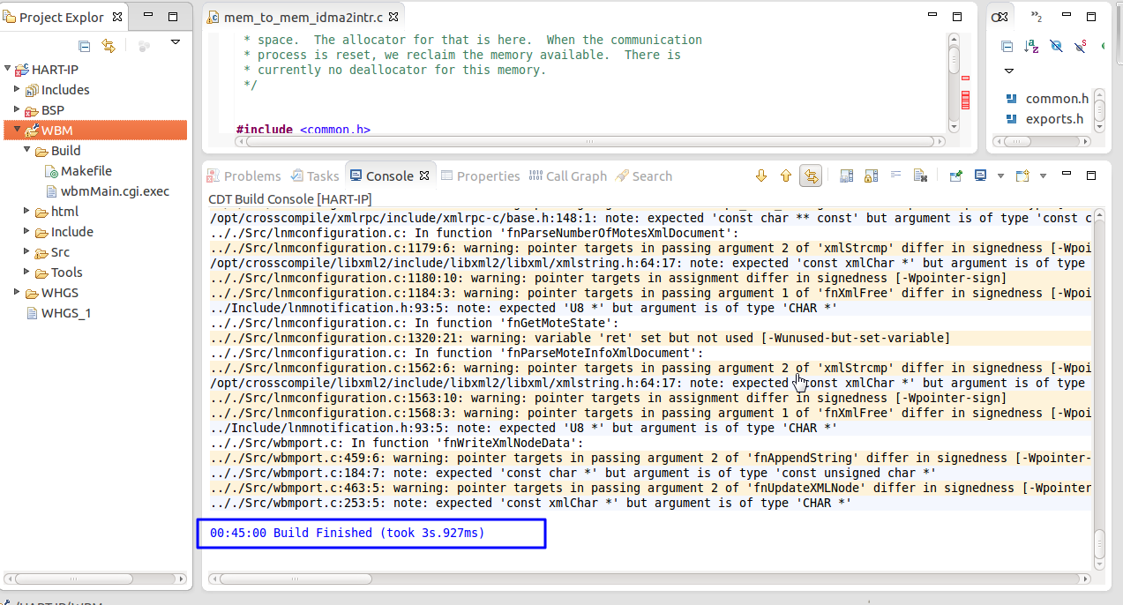Click the Project Explorer horizontal scrollbar
Viewport: 1123px width, 605px height.
[97, 579]
